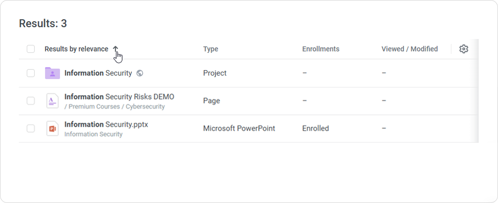Click the globe icon beside Information Security

click(140, 73)
